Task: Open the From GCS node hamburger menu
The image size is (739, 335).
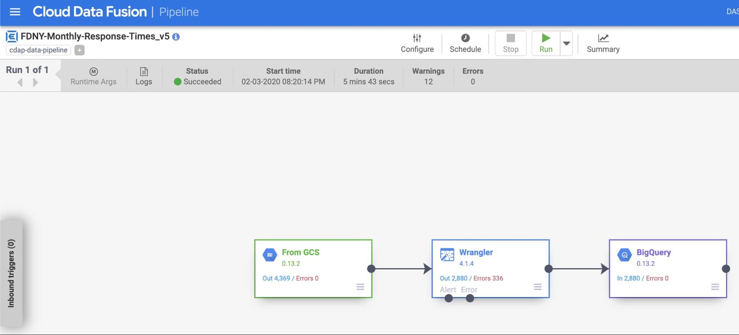Action: point(360,287)
